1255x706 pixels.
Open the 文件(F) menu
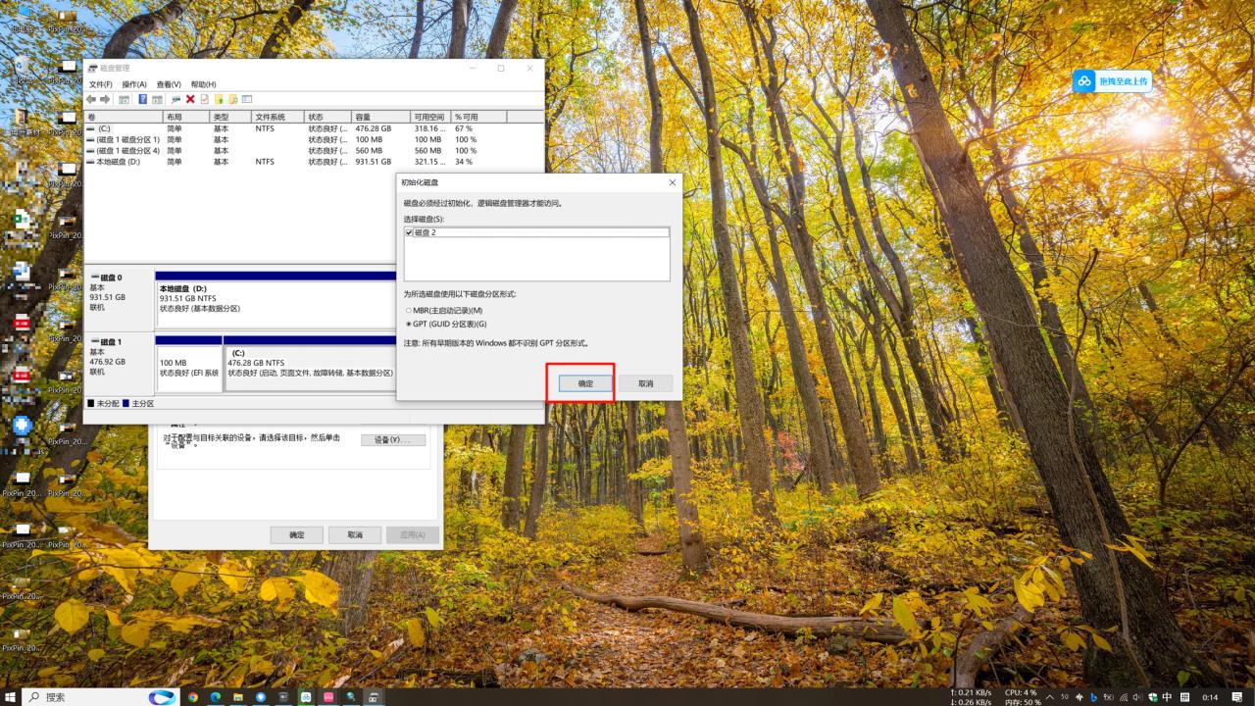(101, 84)
